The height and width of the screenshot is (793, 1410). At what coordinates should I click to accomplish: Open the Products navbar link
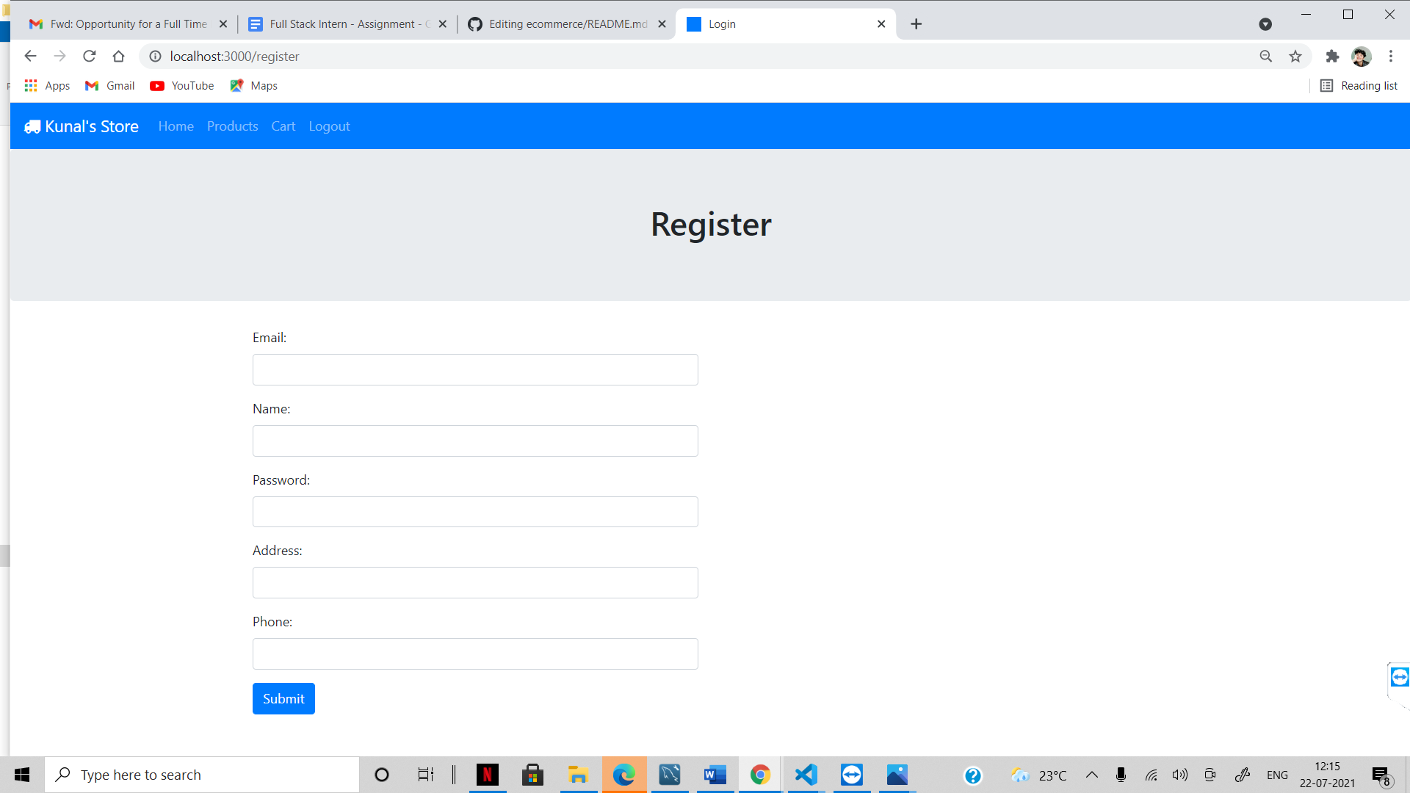[x=232, y=126]
